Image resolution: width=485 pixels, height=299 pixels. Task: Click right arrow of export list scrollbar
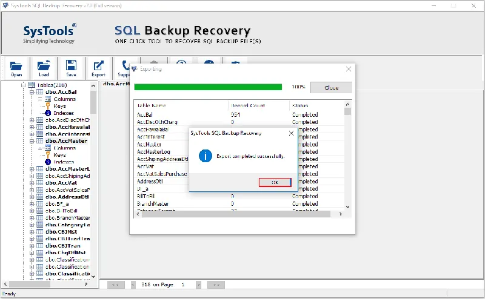[341, 214]
